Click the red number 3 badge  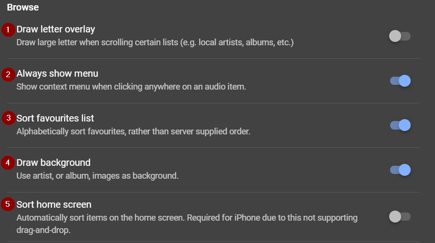(x=8, y=118)
